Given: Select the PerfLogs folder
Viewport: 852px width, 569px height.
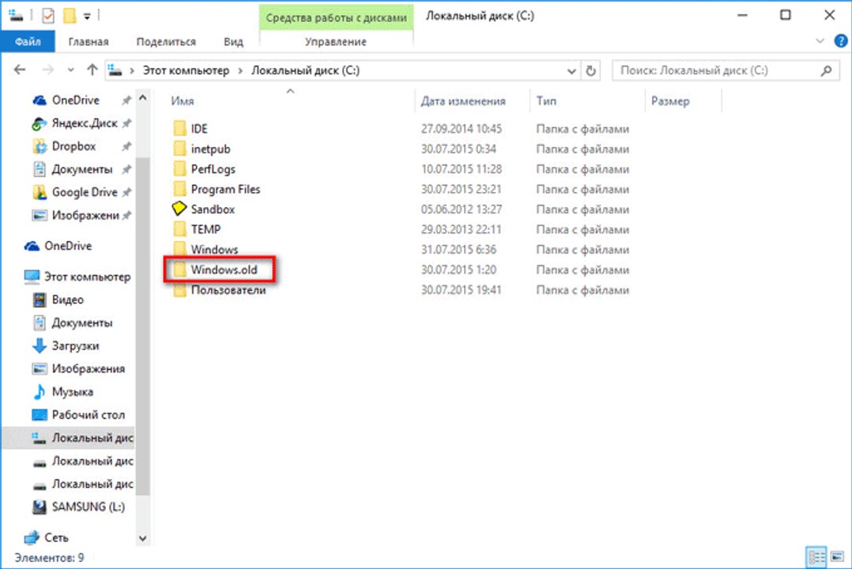Looking at the screenshot, I should [x=213, y=169].
